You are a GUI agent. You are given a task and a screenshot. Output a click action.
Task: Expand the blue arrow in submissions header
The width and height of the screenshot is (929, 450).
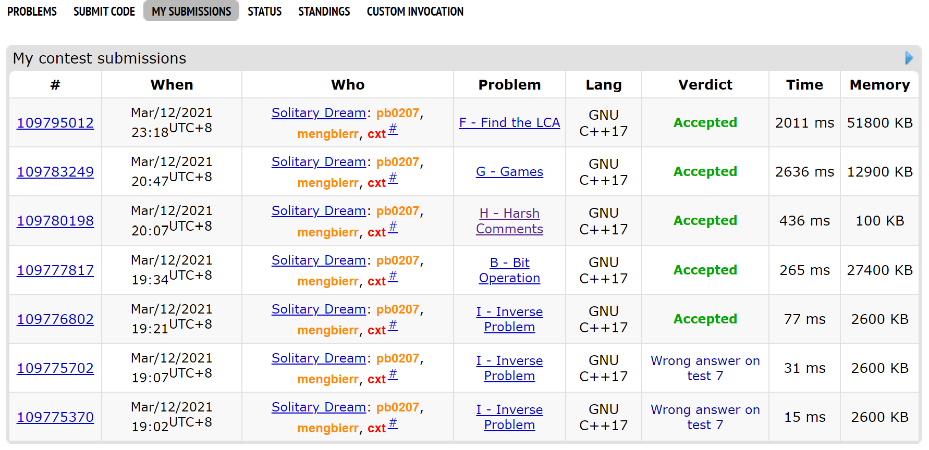pos(909,58)
